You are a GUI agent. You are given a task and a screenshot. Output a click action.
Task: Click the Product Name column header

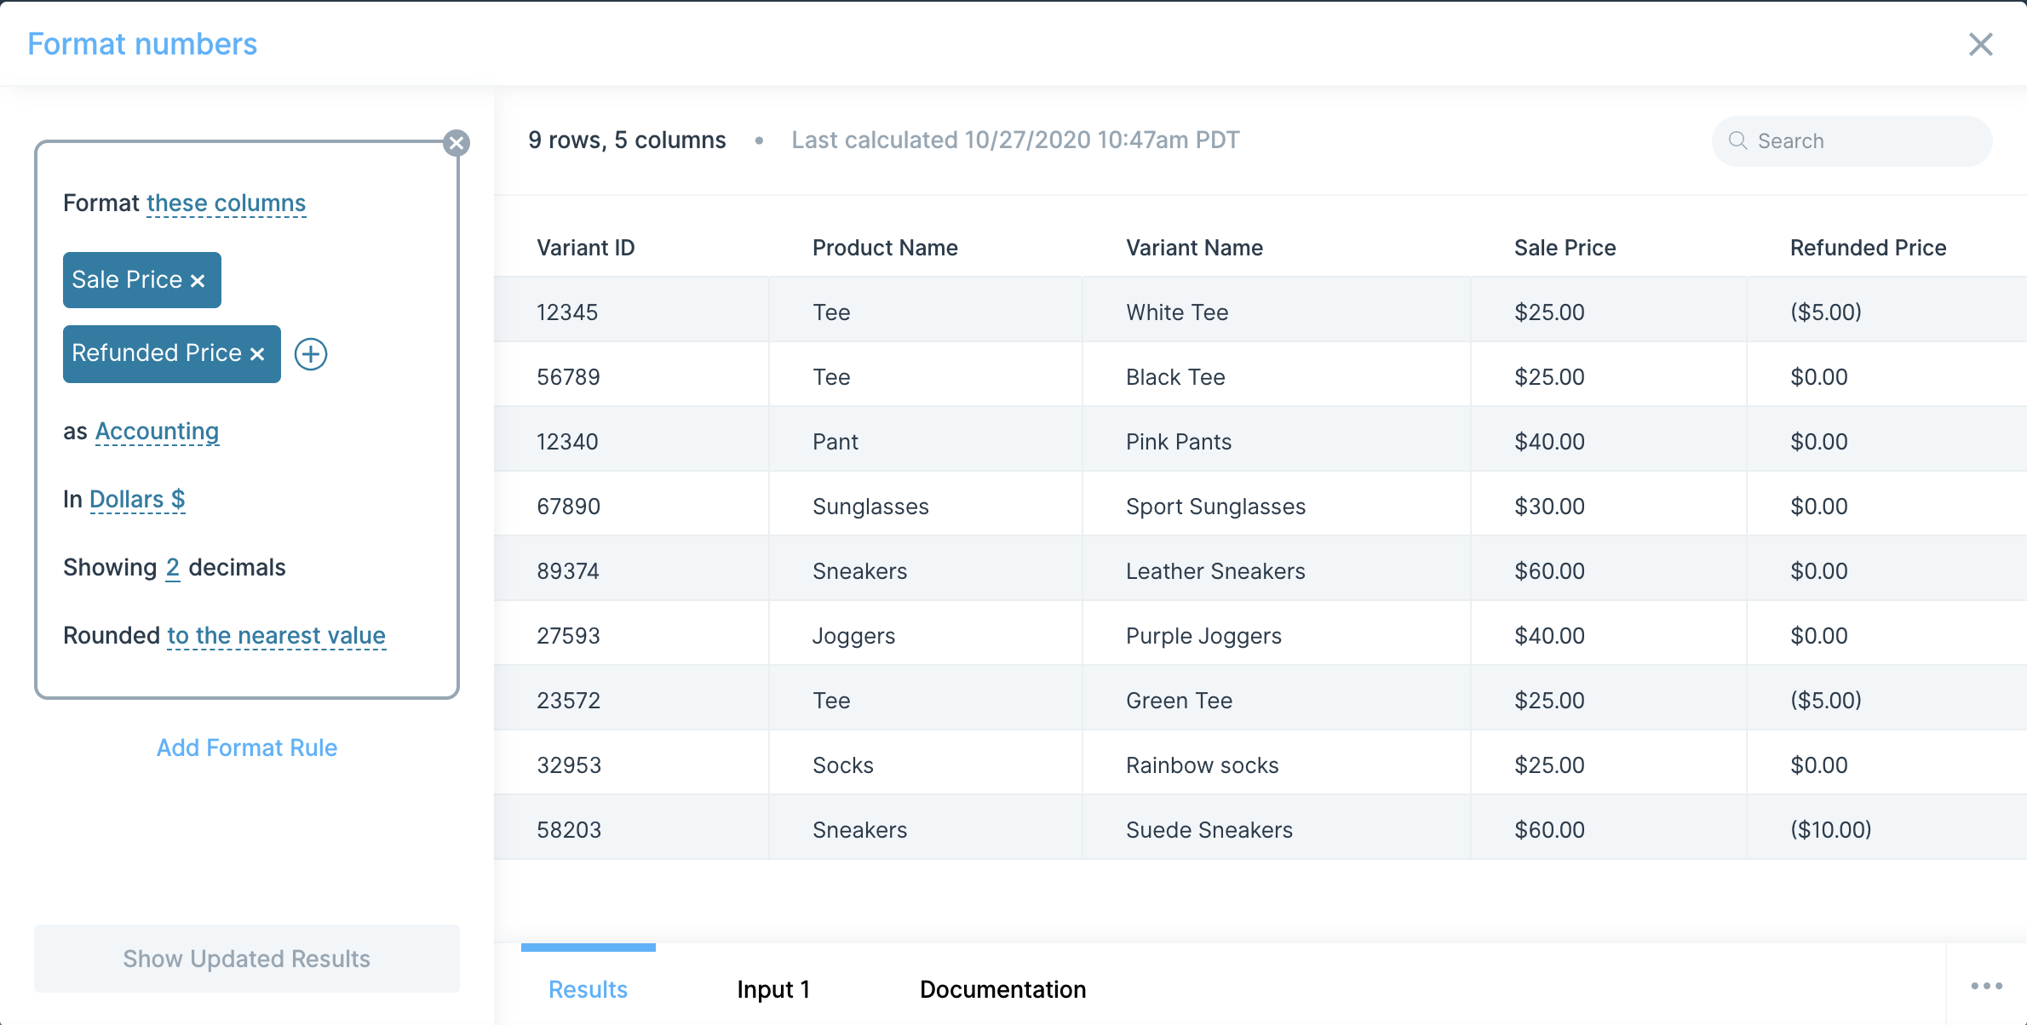[885, 248]
